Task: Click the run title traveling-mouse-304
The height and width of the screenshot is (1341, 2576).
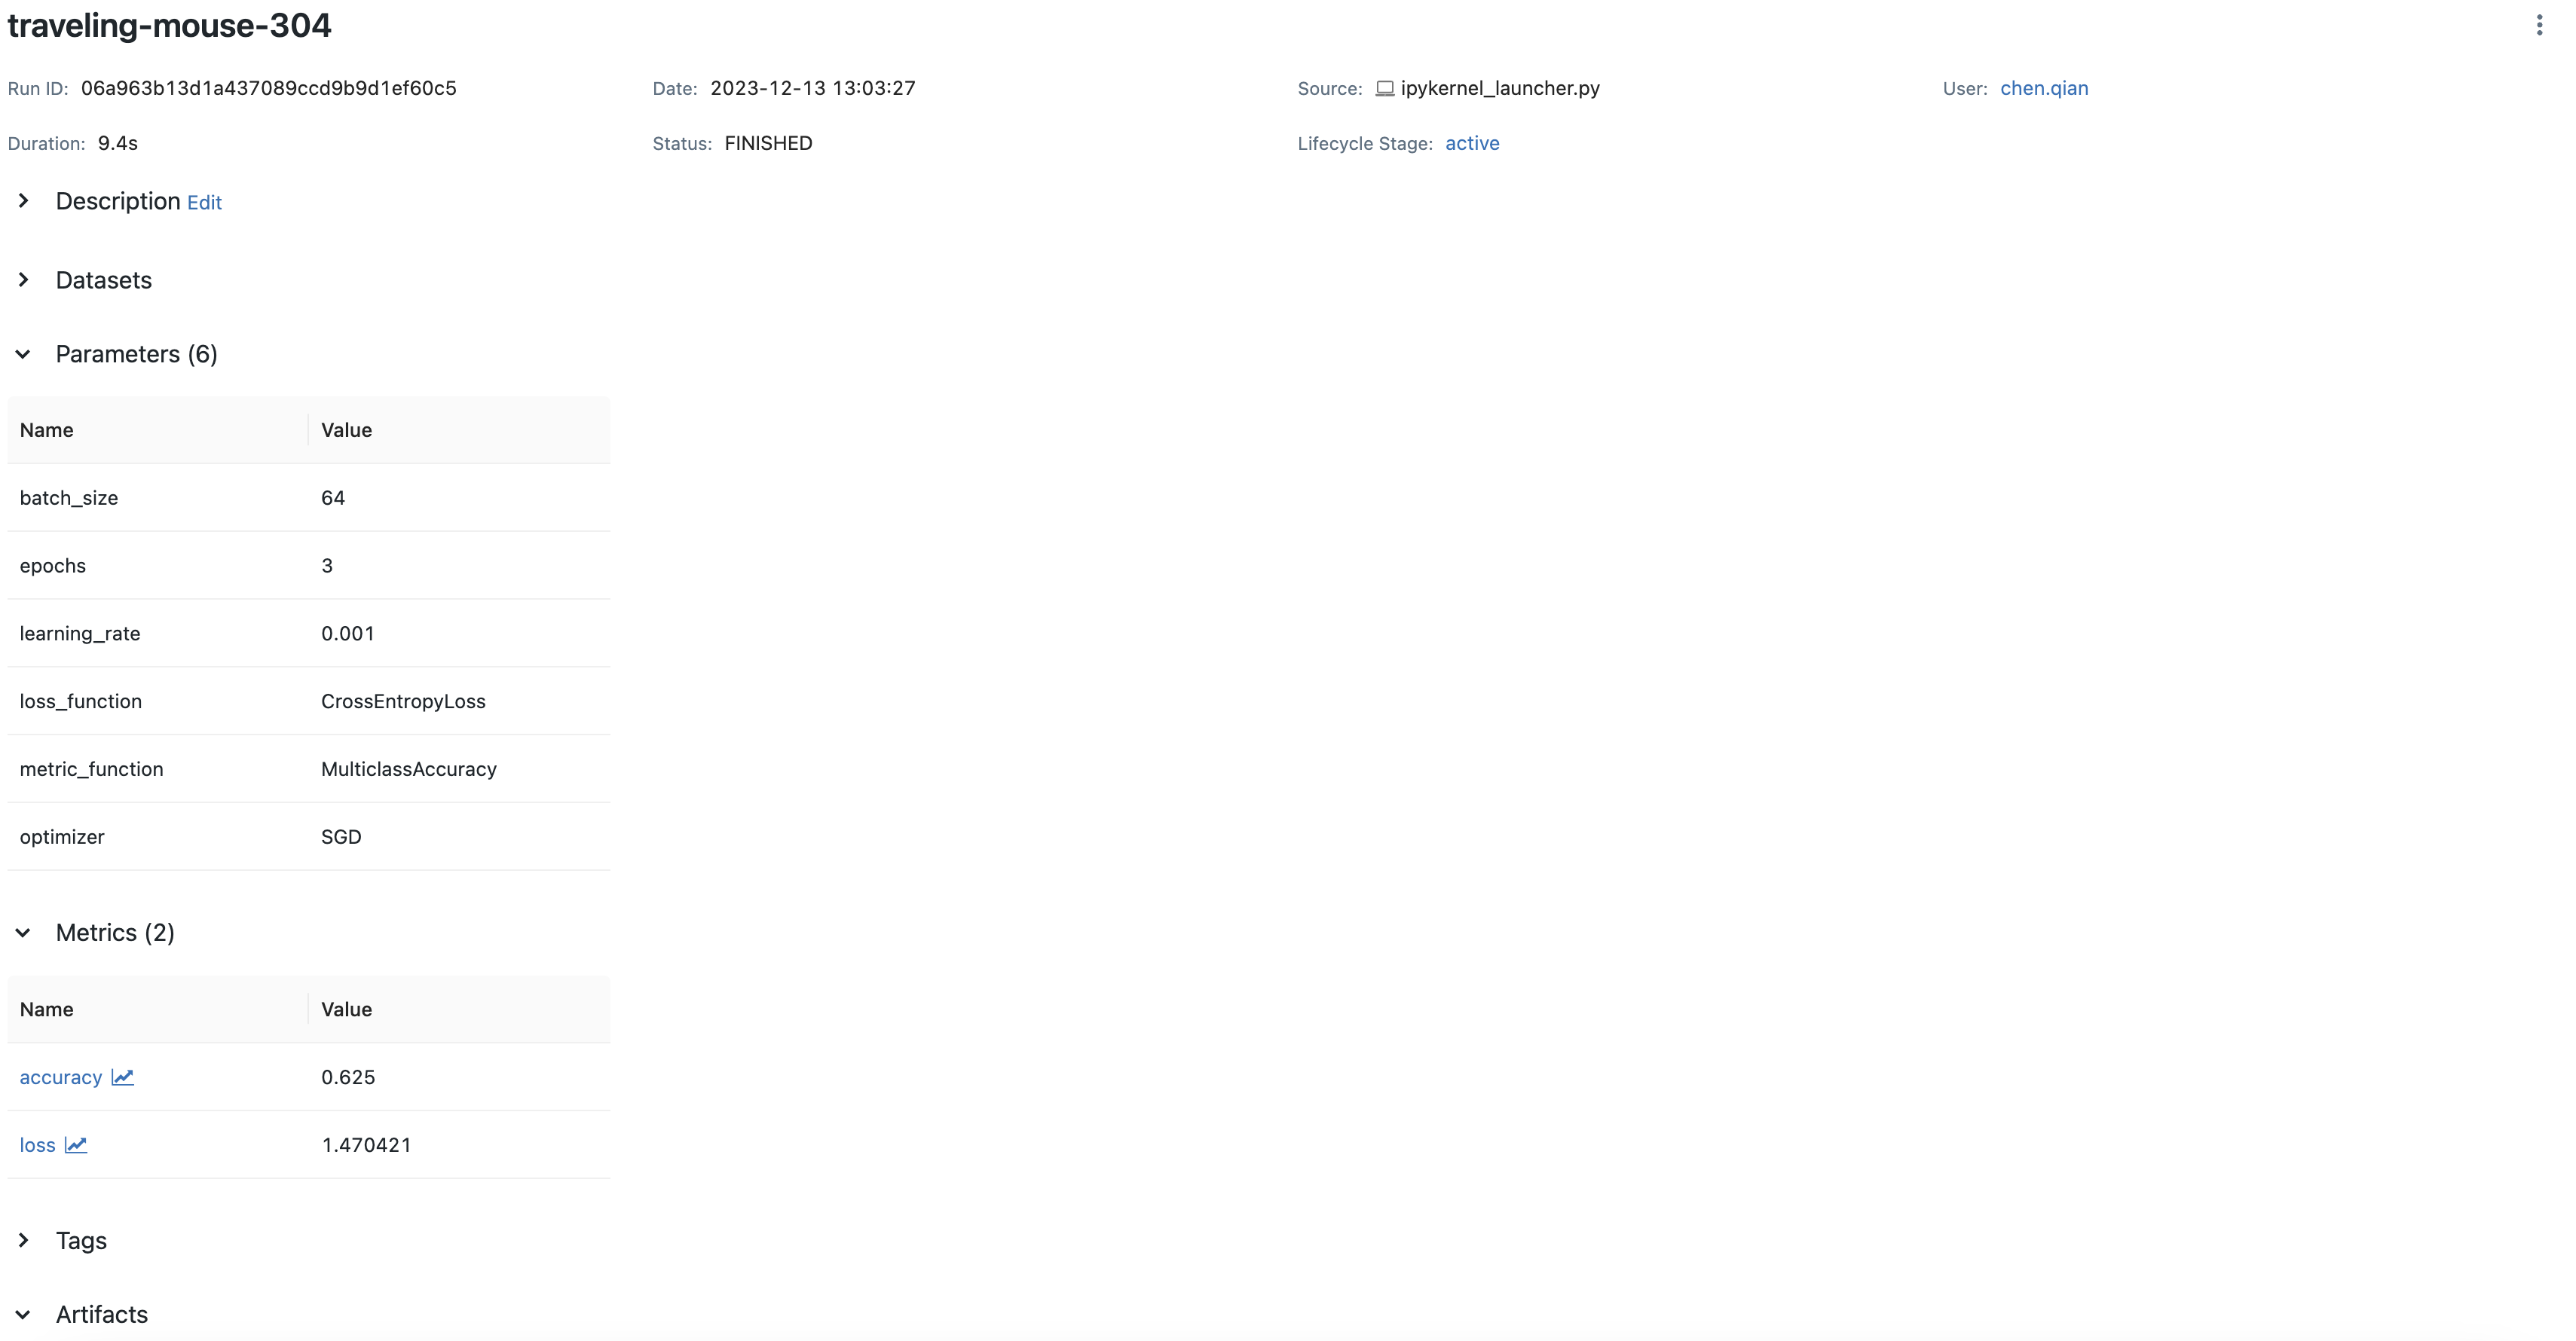Action: (169, 25)
